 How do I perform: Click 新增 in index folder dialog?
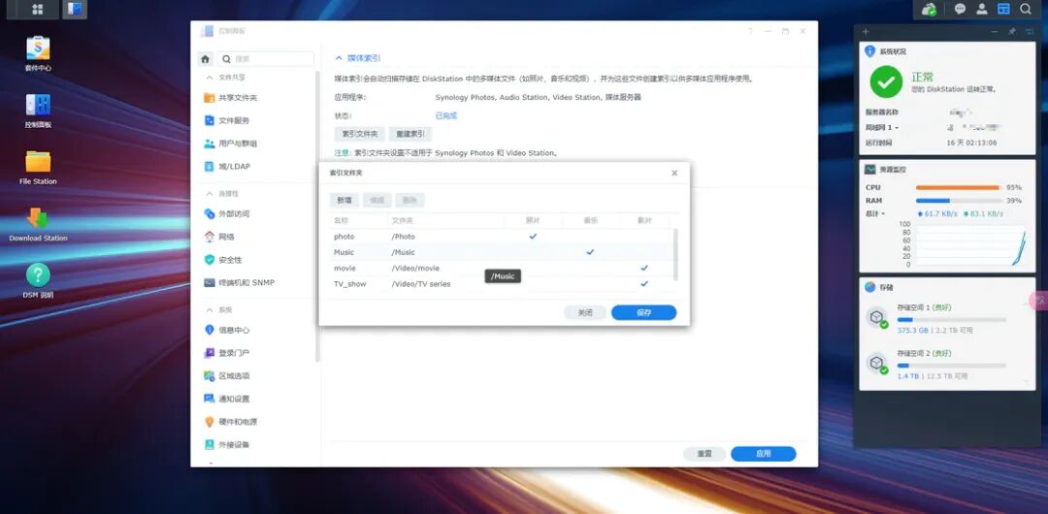pyautogui.click(x=344, y=200)
